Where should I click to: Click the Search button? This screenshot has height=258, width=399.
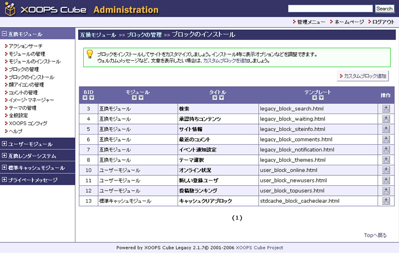(384, 8)
